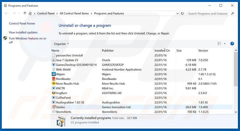Select the Wajam program name
Image resolution: width=240 pixels, height=131 pixels.
click(60, 74)
